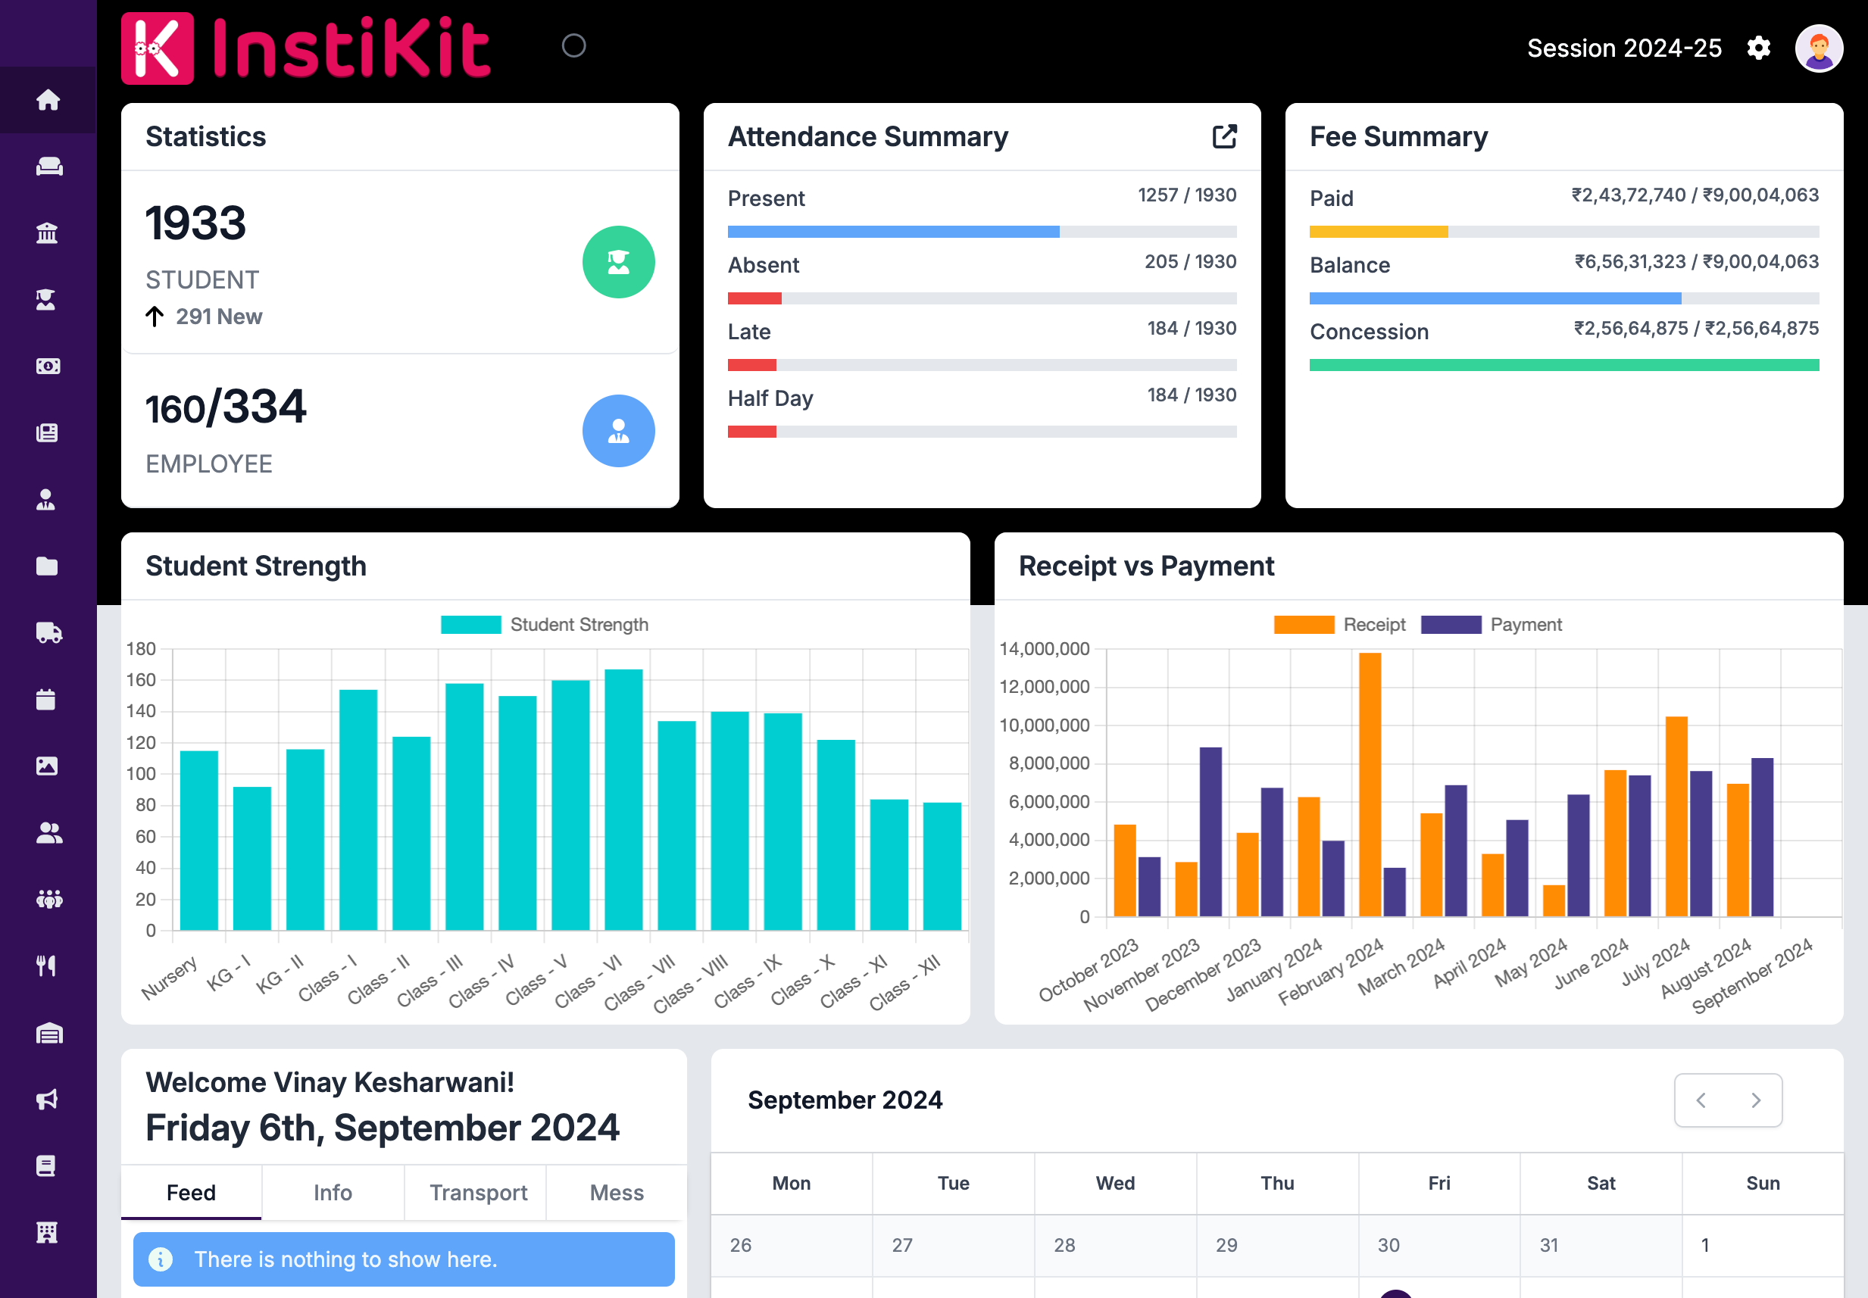Screen dimensions: 1868x1298
Task: Open the student graduate icon in the sidebar
Action: [x=47, y=300]
